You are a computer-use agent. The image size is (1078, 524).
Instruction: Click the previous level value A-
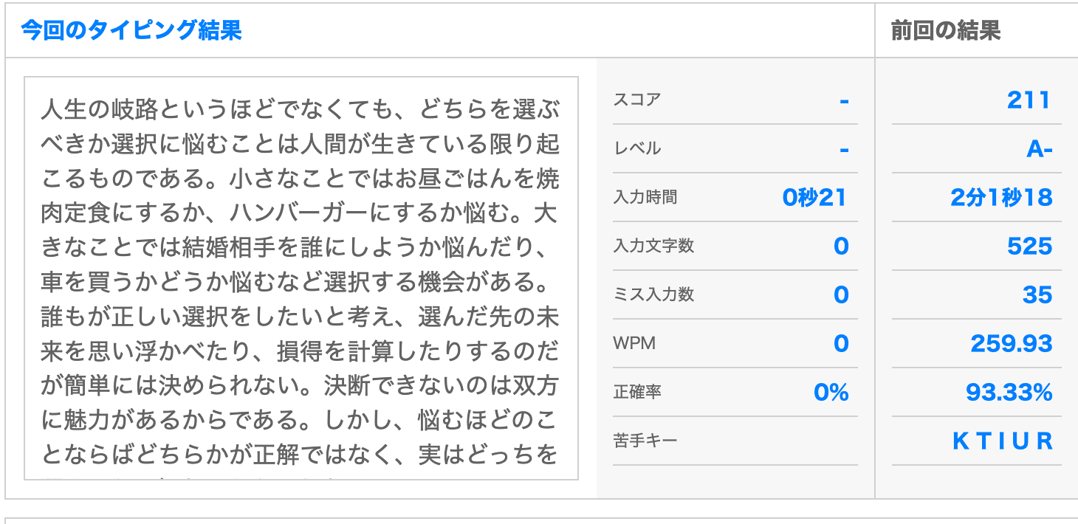1039,148
